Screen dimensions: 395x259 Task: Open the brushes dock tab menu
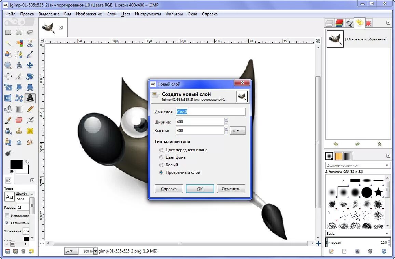(388, 156)
